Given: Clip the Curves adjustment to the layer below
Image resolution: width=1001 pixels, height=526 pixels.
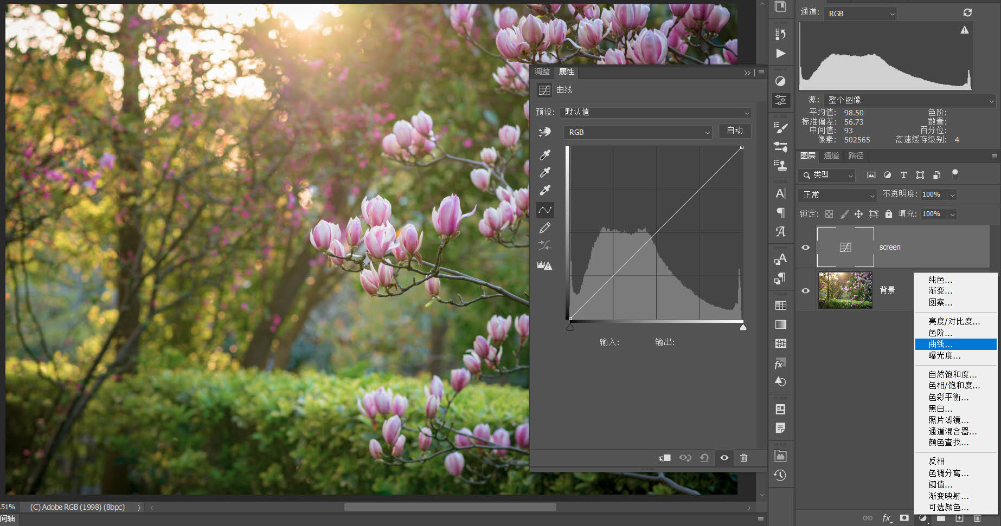Looking at the screenshot, I should (x=665, y=458).
